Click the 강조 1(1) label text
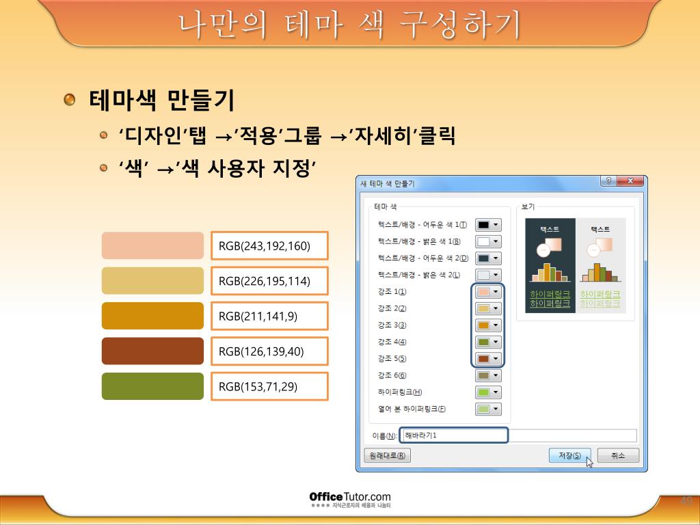The image size is (700, 525). pos(392,291)
